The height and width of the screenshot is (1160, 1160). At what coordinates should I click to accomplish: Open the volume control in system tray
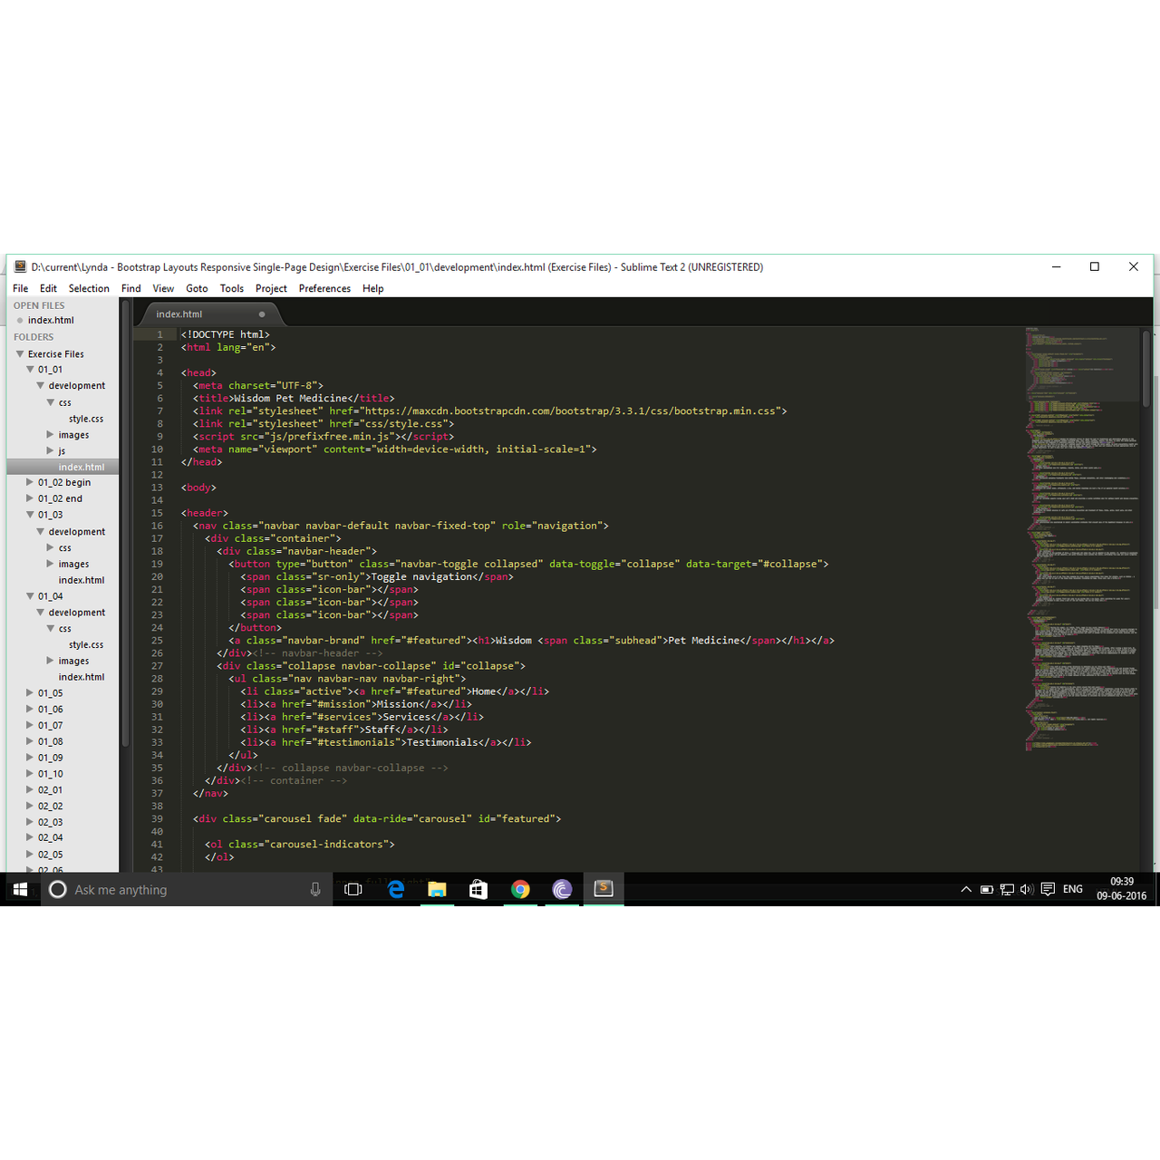click(x=1026, y=889)
